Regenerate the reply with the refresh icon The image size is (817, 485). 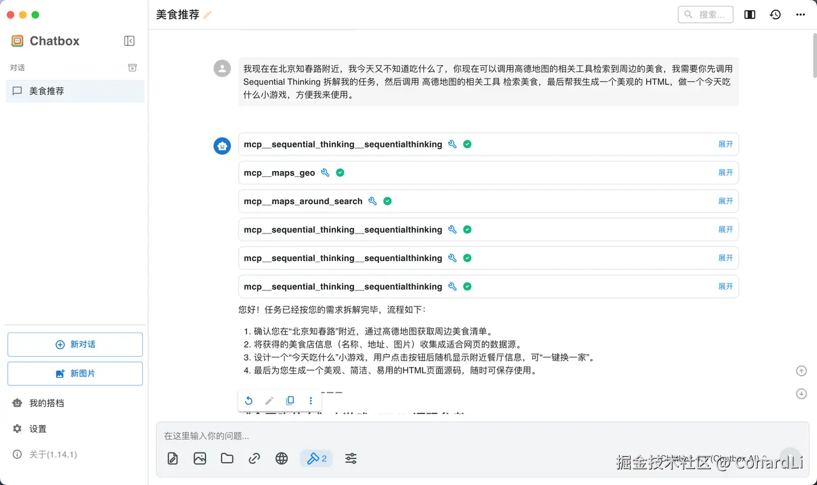tap(249, 401)
